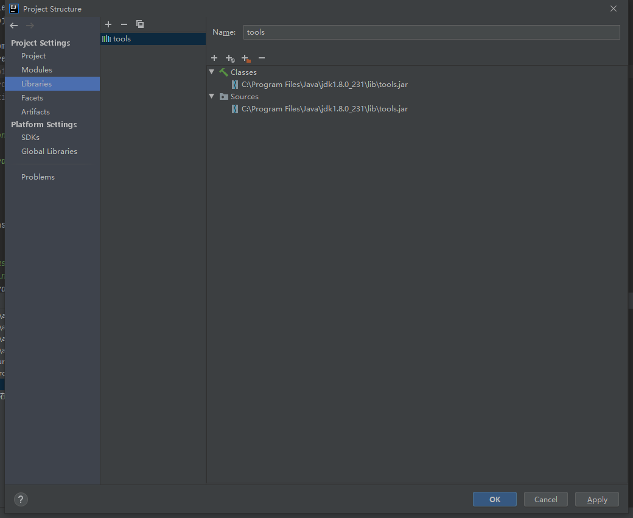The image size is (633, 518).
Task: Remove the selected root entry
Action: (262, 58)
